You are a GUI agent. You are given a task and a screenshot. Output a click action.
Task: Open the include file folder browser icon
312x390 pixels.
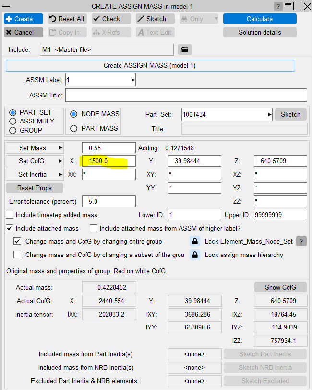point(184,49)
